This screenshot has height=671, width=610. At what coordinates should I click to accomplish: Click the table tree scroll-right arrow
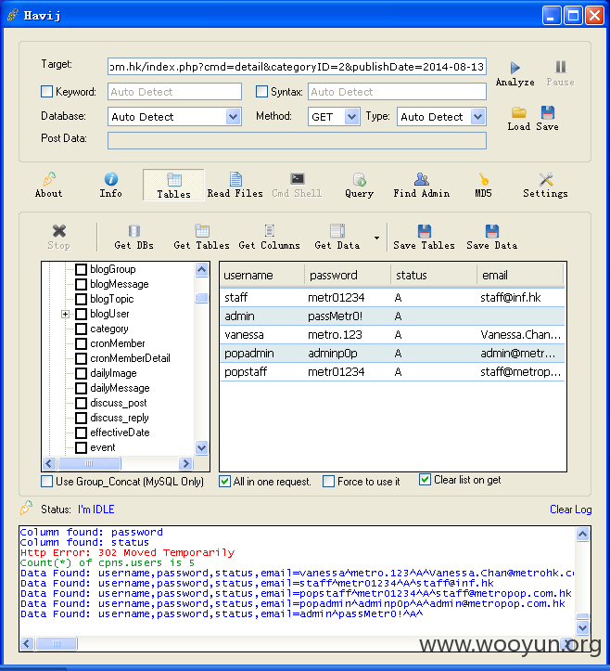pos(185,463)
